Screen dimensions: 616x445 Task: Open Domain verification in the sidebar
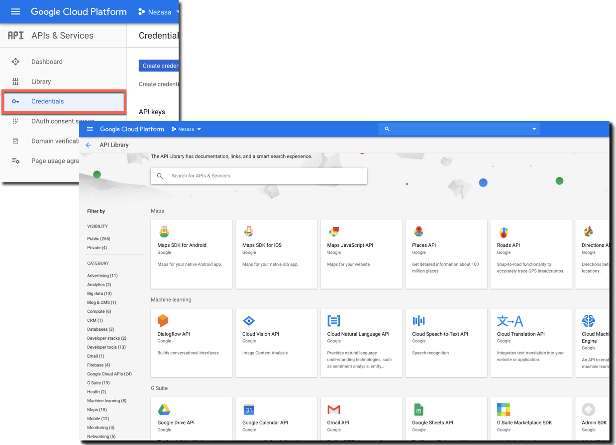point(55,141)
